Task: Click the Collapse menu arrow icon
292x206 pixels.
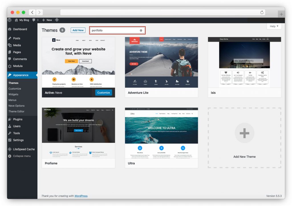Action: click(x=10, y=156)
